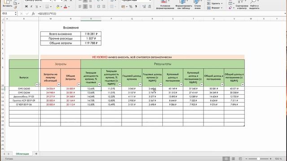The width and height of the screenshot is (287, 161).
Task: Switch to Page Break Preview
Action: click(x=240, y=159)
